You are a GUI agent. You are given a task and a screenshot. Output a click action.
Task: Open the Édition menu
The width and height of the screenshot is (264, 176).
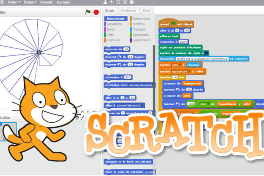tap(30, 2)
